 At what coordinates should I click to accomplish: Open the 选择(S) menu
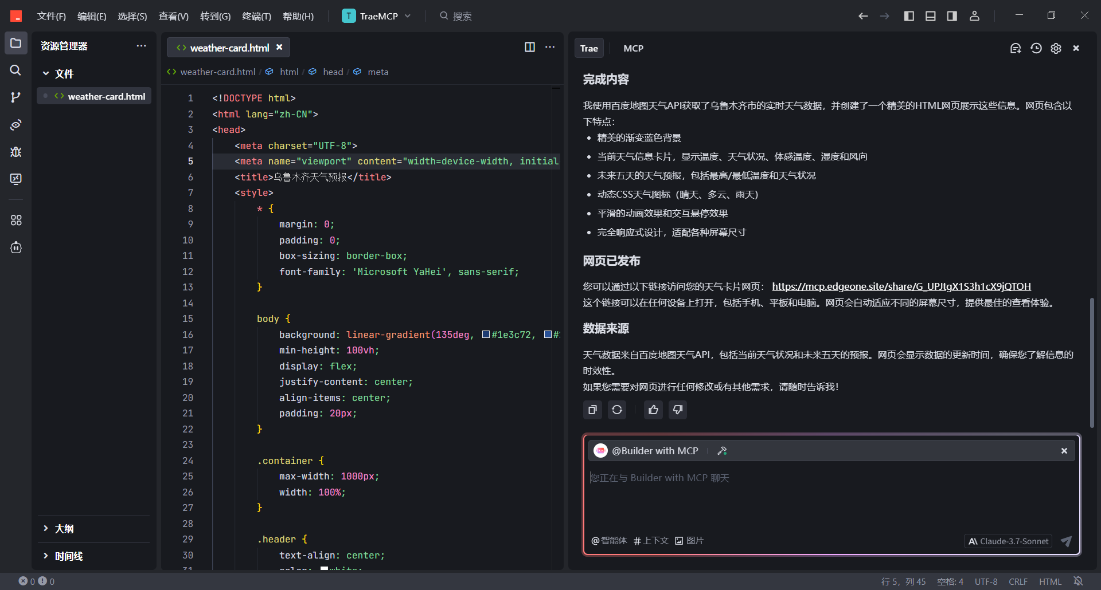[132, 16]
